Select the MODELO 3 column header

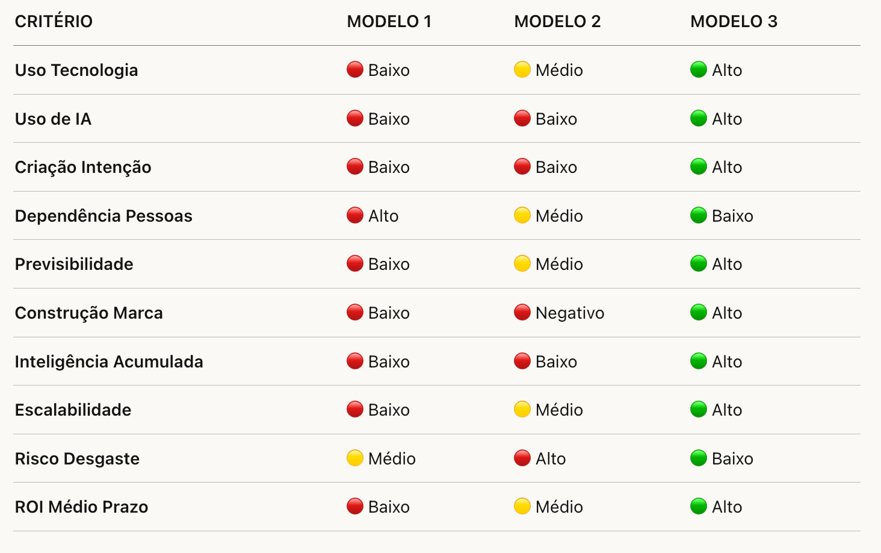[734, 22]
